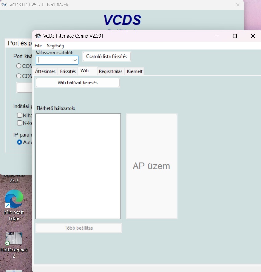Open the Microsoft Edge desktop shortcut
The height and width of the screenshot is (272, 261).
pyautogui.click(x=14, y=205)
